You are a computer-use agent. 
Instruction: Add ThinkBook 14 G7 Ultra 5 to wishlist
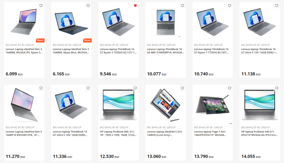point(88,88)
